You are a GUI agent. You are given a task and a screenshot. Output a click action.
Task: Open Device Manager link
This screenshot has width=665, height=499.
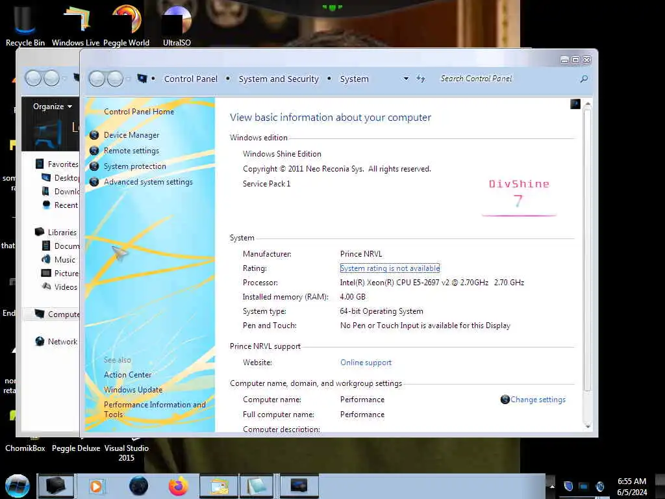(131, 135)
